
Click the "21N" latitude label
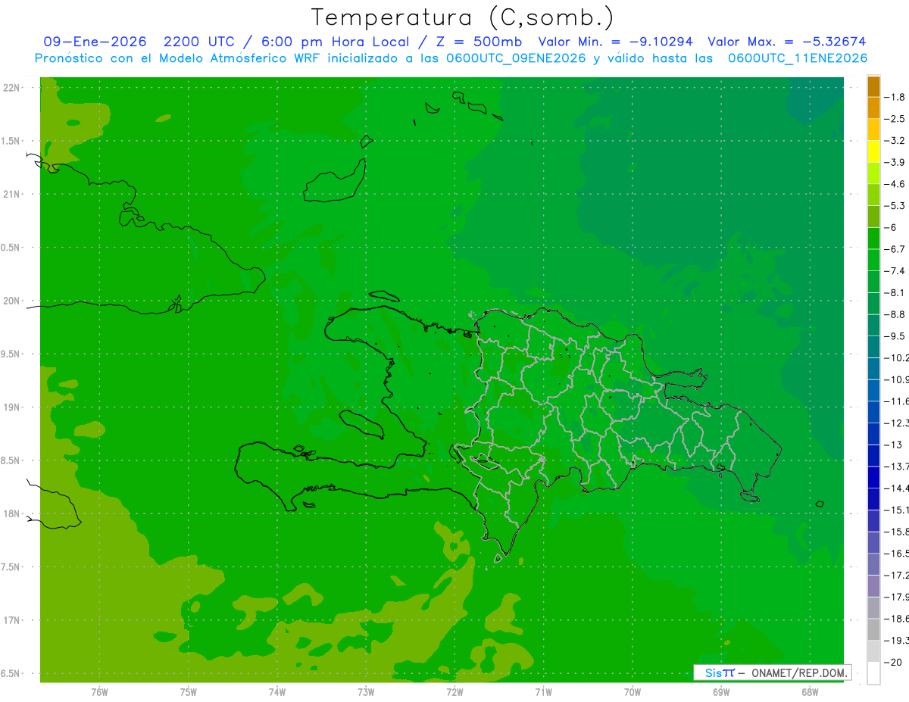click(x=11, y=194)
